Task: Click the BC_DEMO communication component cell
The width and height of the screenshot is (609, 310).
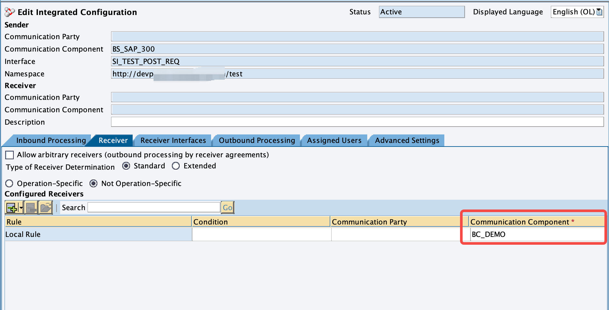Action: 537,234
